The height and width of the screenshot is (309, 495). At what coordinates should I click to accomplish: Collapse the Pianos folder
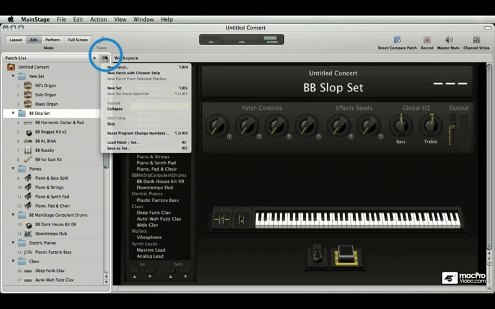coord(13,169)
